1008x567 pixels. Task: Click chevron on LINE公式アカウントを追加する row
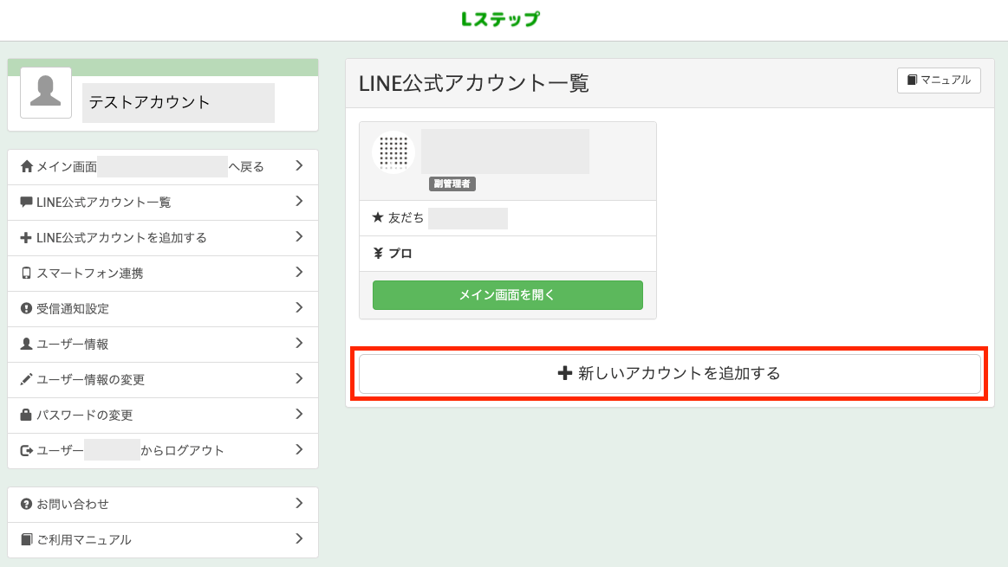point(299,236)
